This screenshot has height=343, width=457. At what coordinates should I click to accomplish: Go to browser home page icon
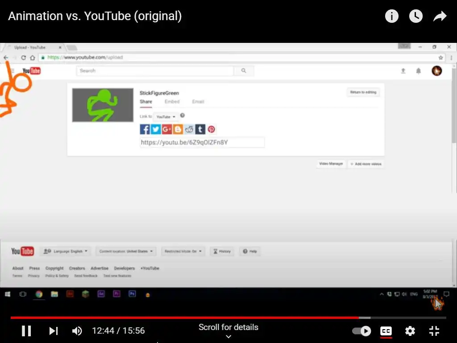32,58
